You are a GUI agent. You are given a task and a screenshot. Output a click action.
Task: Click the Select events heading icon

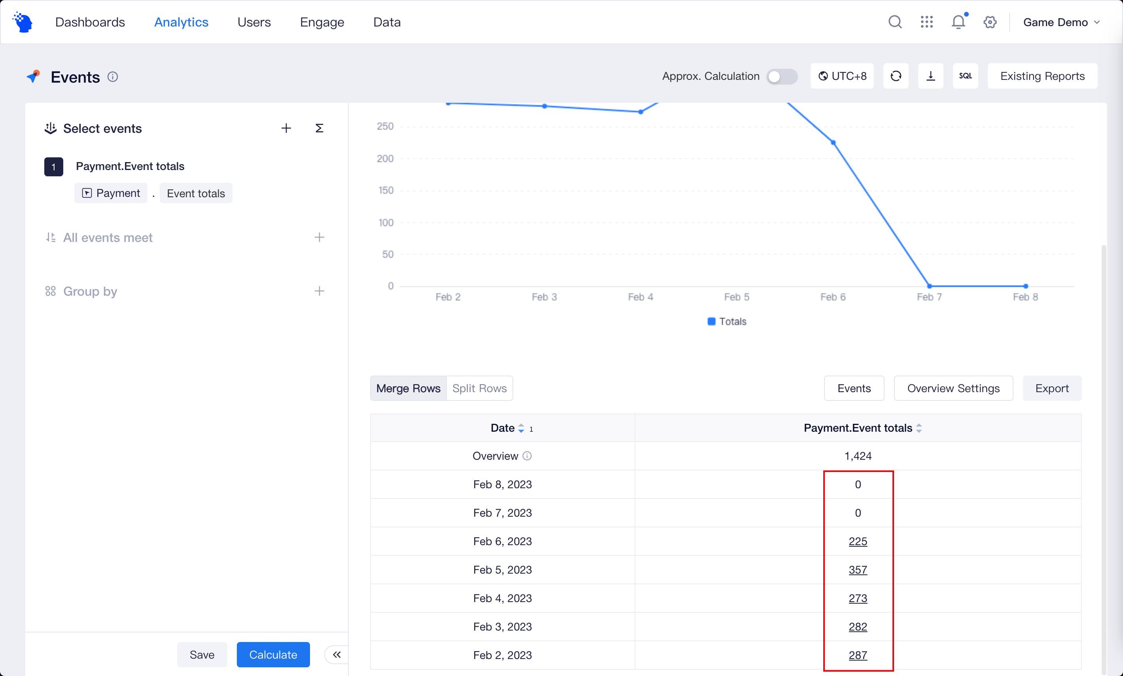point(51,128)
